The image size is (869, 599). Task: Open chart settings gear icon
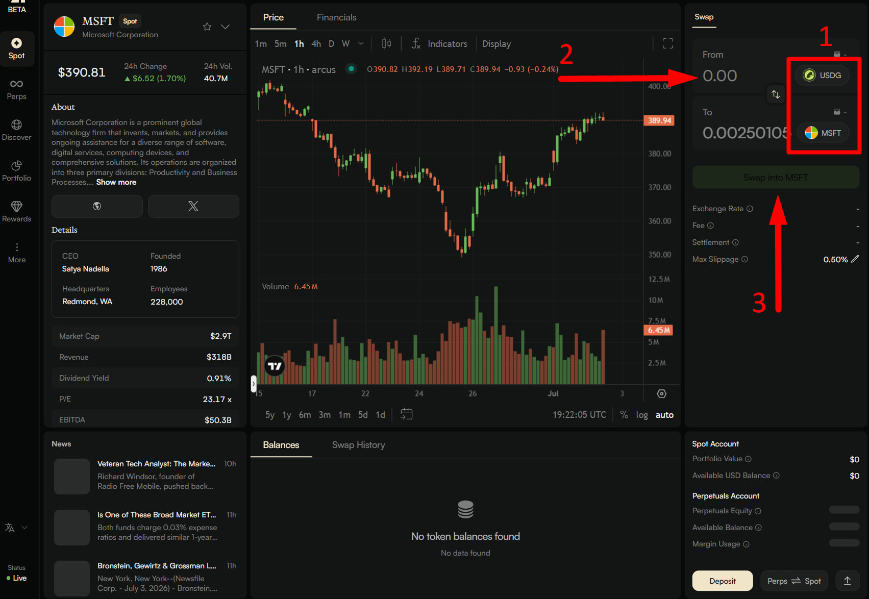click(x=661, y=393)
